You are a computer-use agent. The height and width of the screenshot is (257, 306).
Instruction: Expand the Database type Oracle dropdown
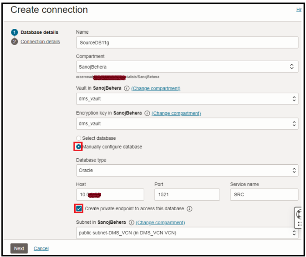[x=187, y=170]
